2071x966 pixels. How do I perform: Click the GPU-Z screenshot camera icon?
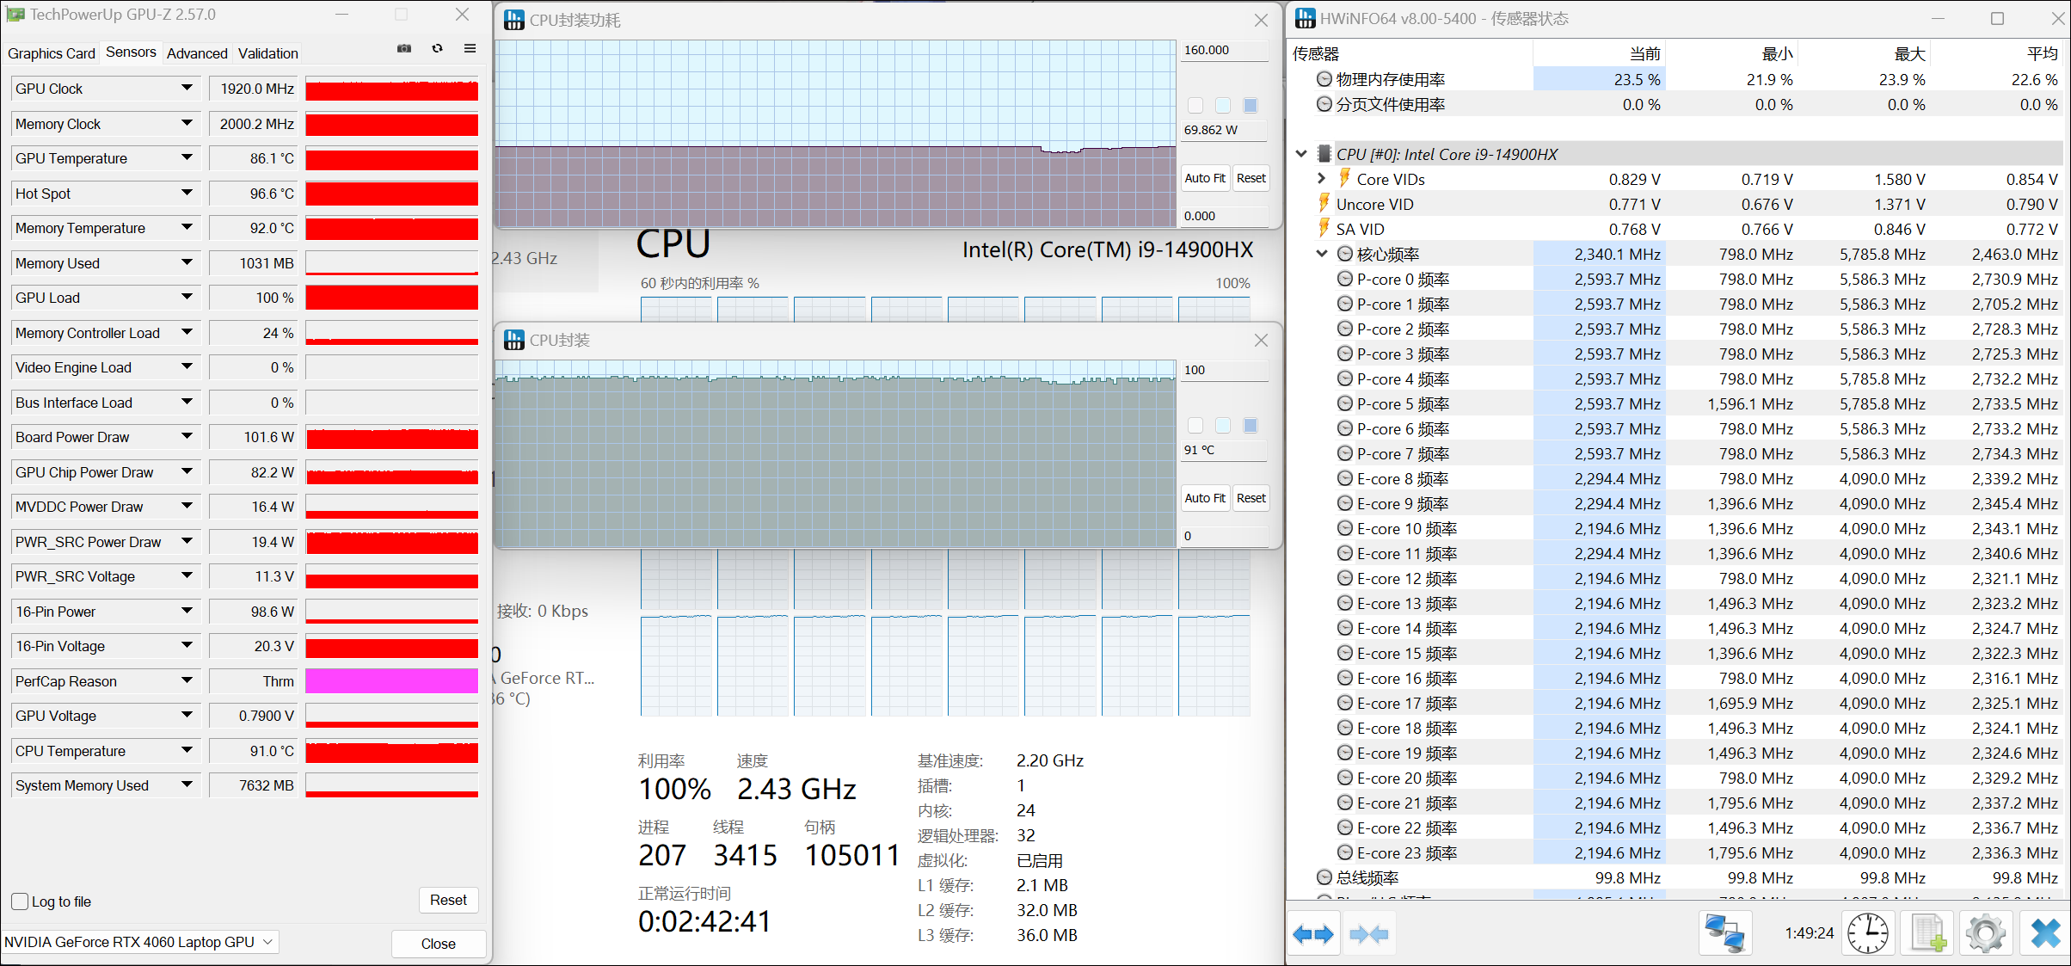click(404, 49)
